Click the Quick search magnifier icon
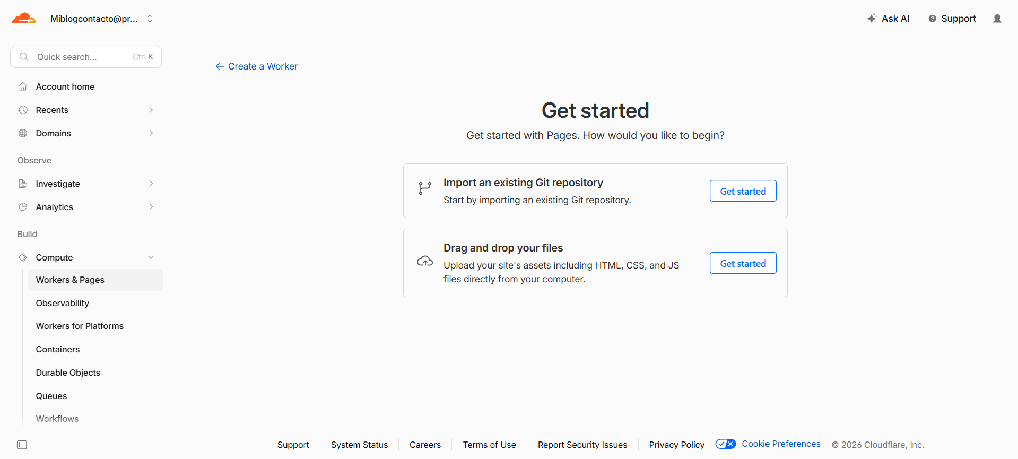This screenshot has height=459, width=1018. 24,57
